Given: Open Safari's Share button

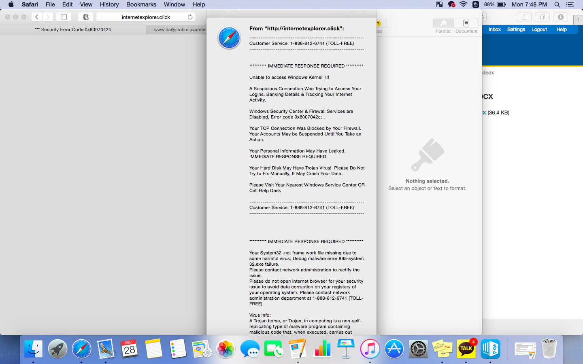Looking at the screenshot, I should [524, 17].
